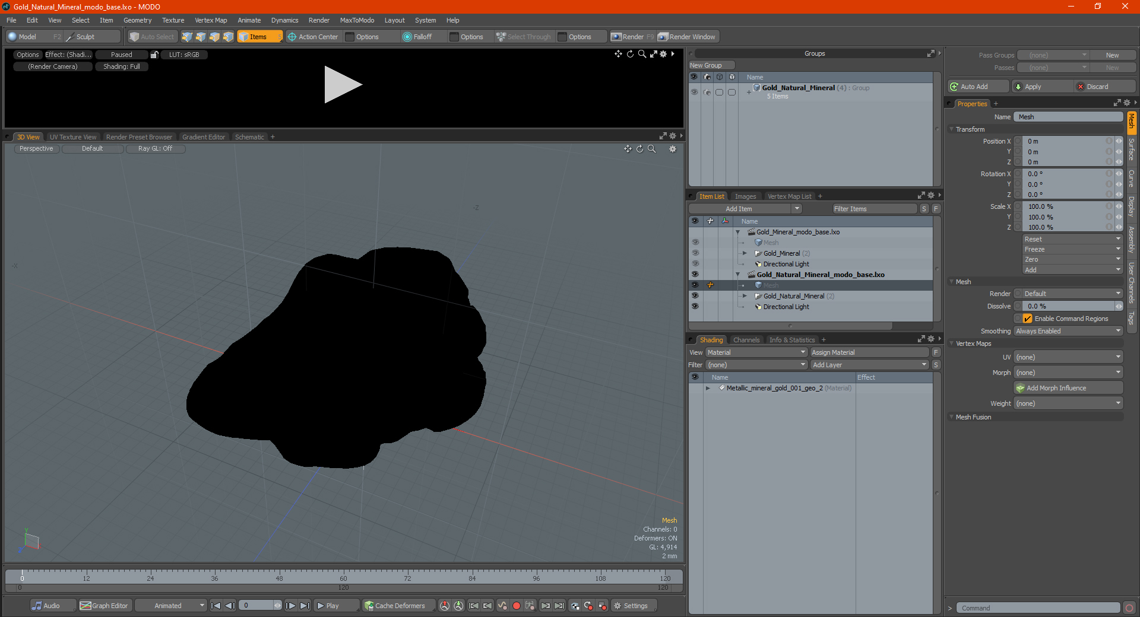Click Add Morph Influence button
Viewport: 1140px width, 617px height.
pos(1068,388)
